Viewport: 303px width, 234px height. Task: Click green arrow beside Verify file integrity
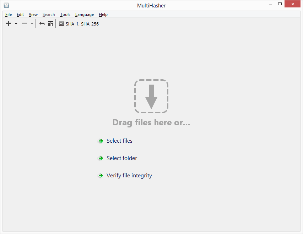pos(101,176)
